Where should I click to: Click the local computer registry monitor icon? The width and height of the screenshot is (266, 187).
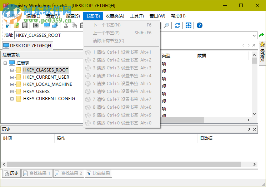47,25
